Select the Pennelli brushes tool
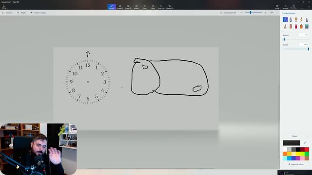This screenshot has height=175, width=312. 112,6
